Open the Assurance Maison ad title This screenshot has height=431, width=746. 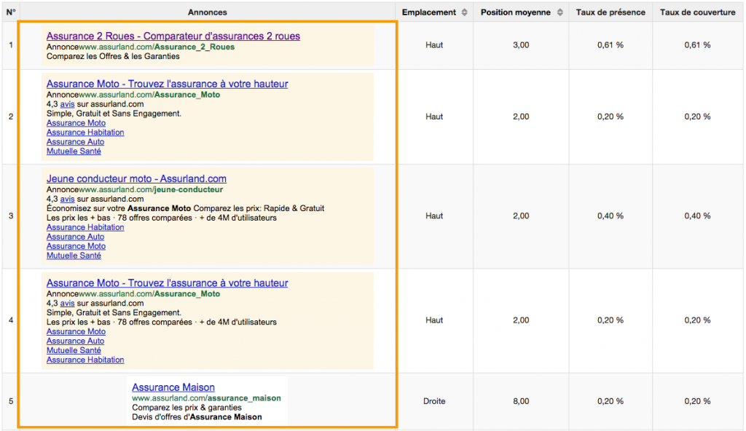[x=173, y=388]
